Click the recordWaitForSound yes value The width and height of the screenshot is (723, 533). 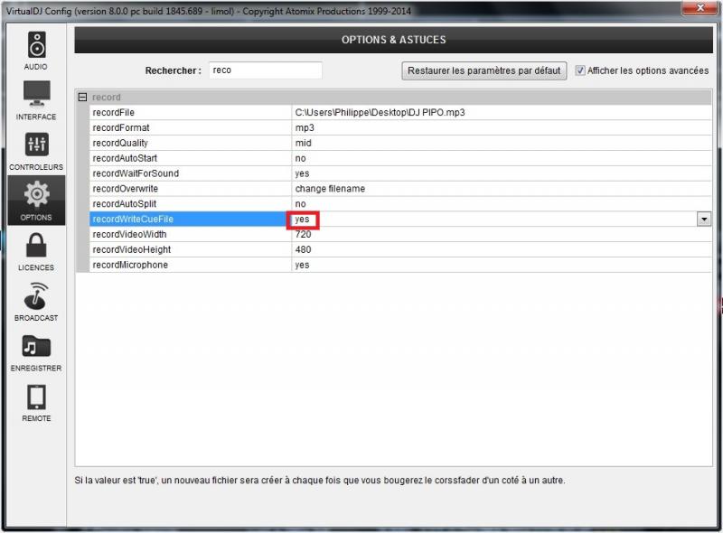302,173
